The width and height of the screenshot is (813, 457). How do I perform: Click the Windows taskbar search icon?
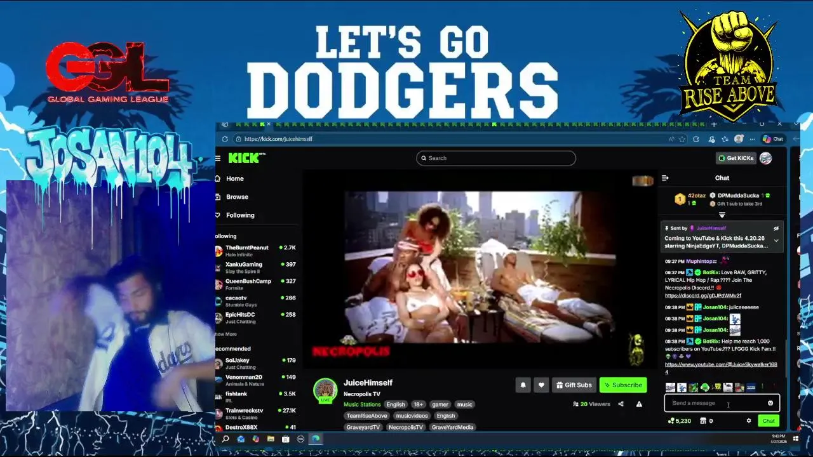tap(225, 439)
